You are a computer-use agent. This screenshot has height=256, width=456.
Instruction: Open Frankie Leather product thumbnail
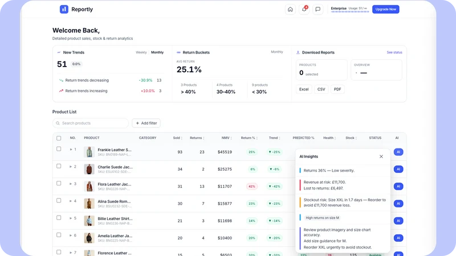(x=89, y=152)
